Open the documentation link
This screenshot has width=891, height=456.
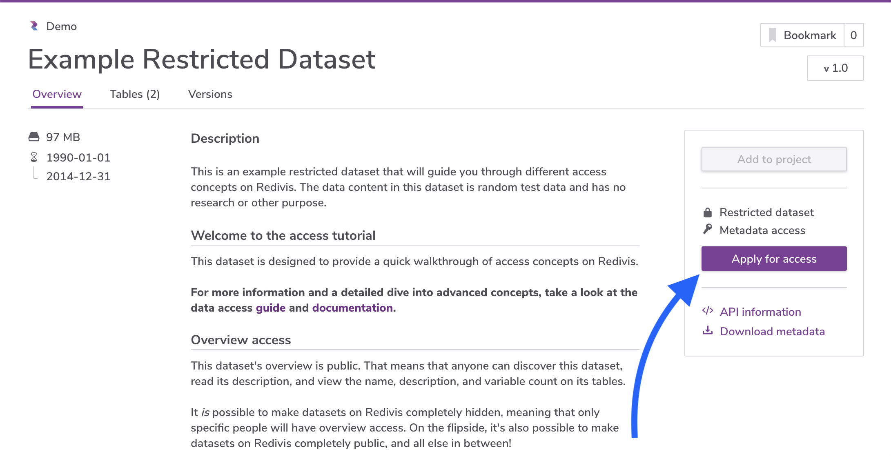coord(352,308)
